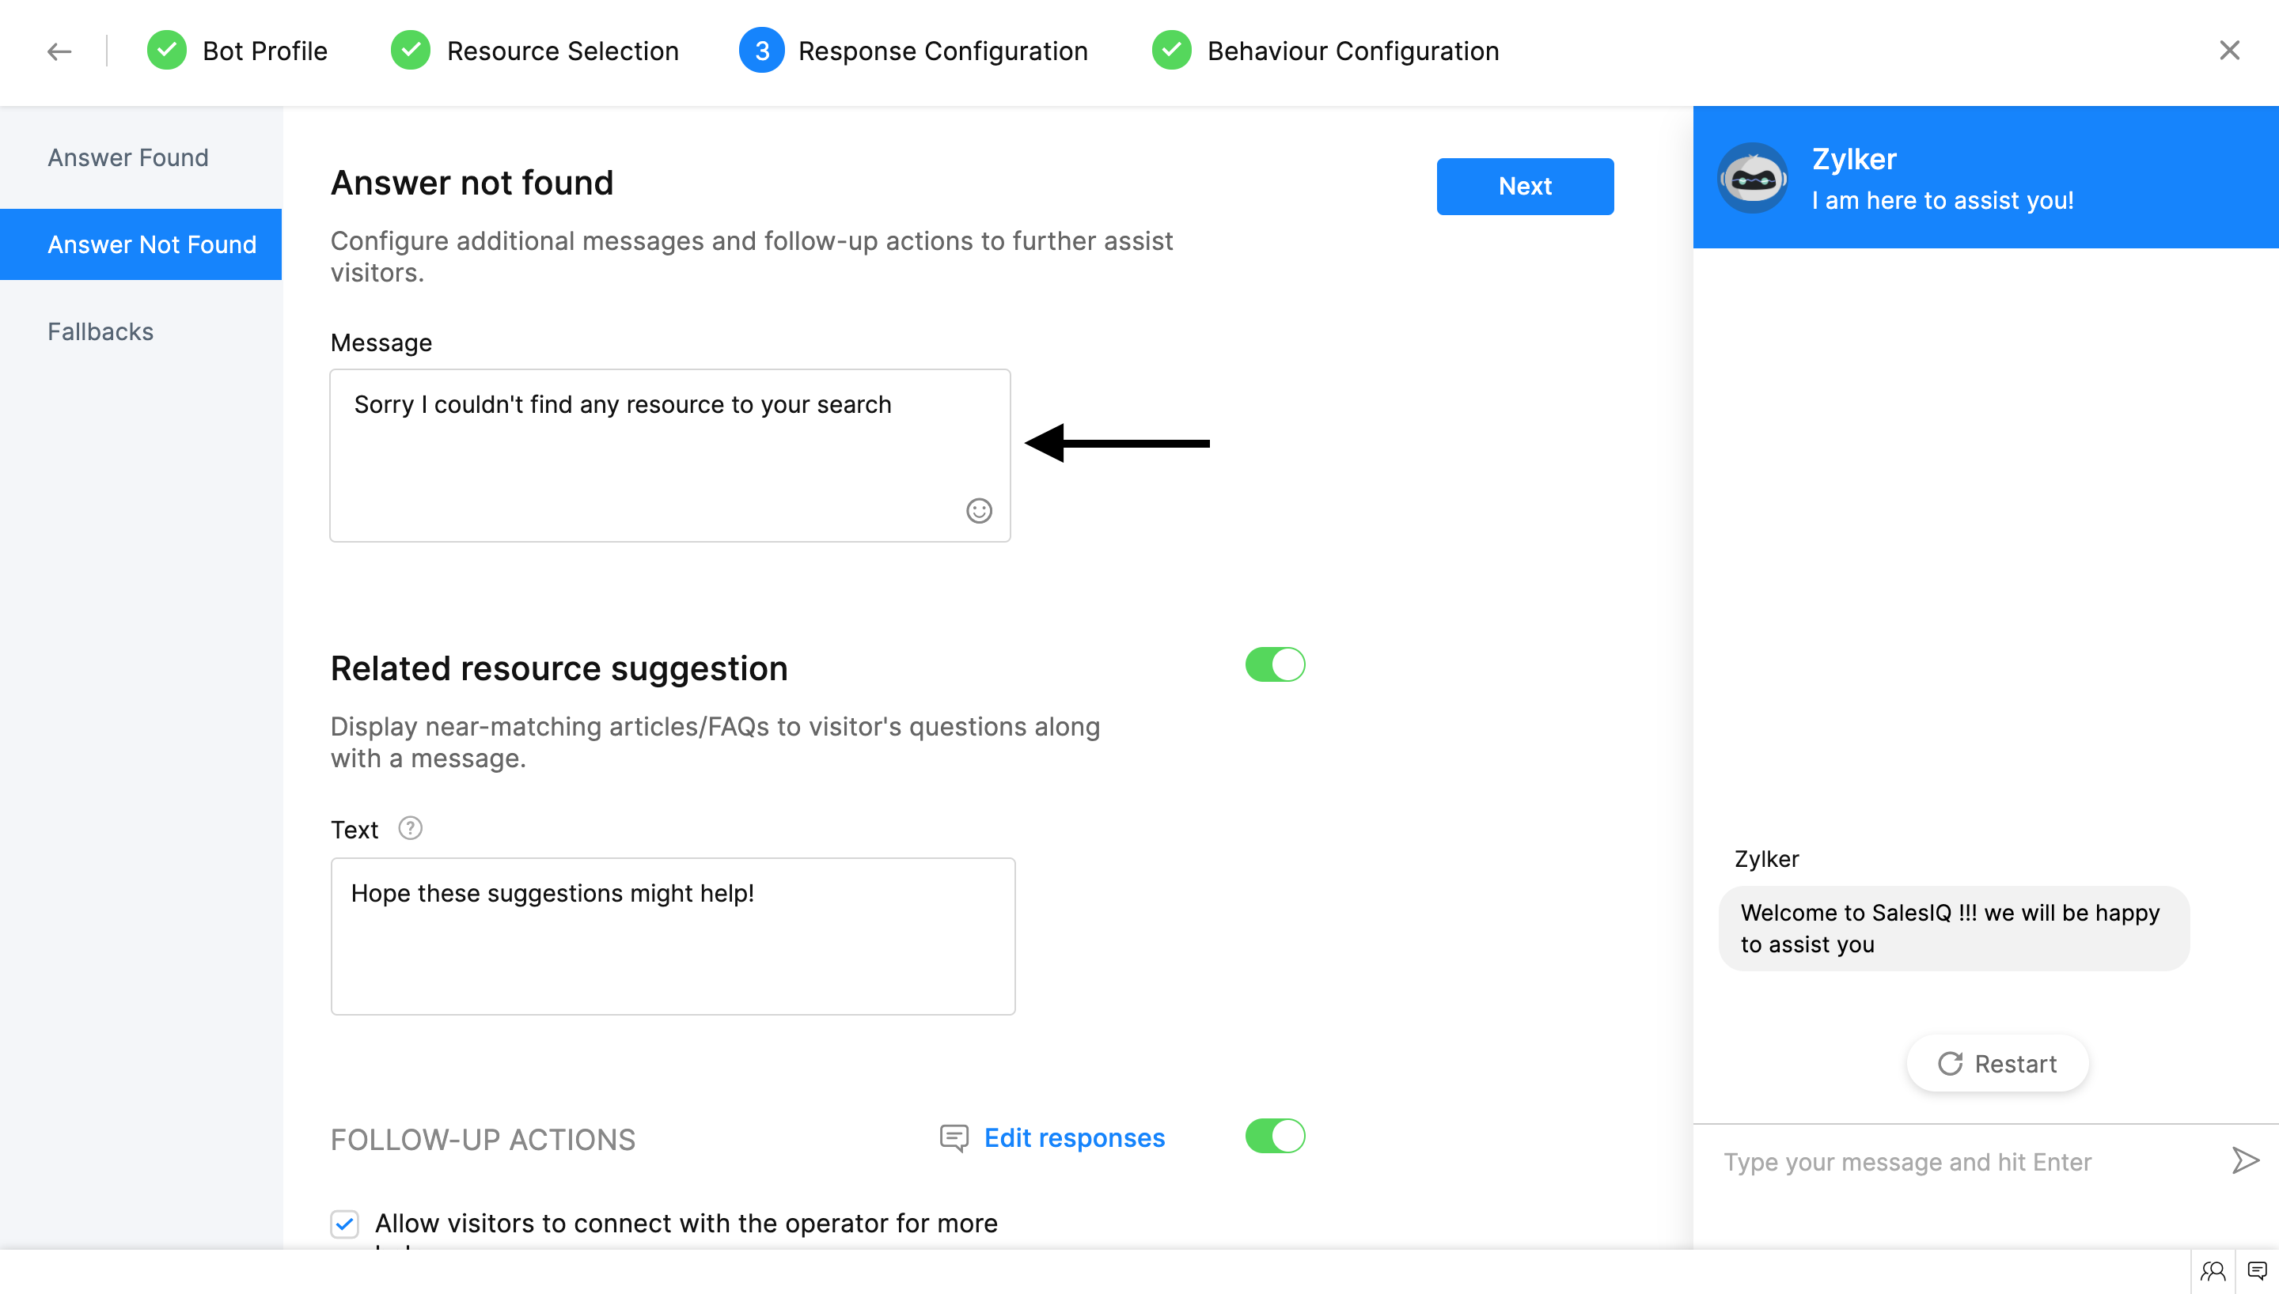Open the visitors icon in bottom bar
The image size is (2279, 1294).
[x=2213, y=1271]
